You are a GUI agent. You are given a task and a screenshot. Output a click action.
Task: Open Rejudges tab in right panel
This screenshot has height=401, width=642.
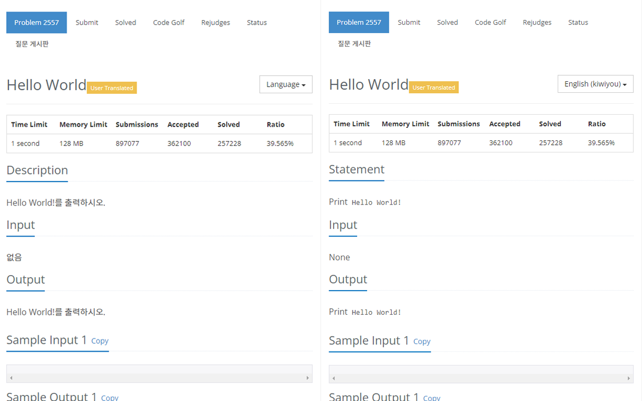pos(537,23)
